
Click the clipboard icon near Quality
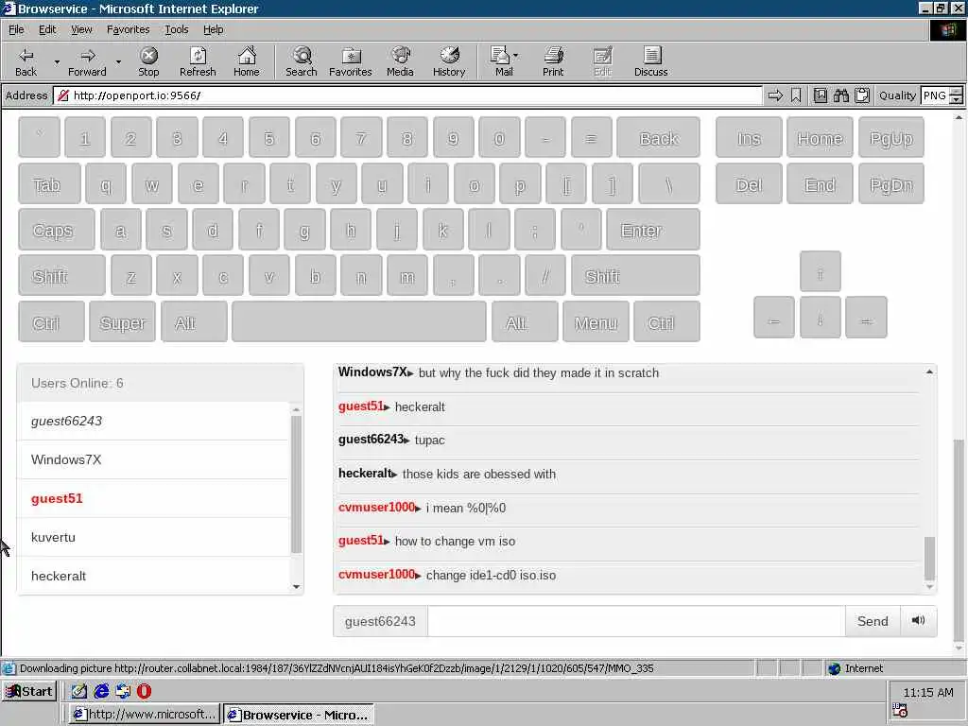click(862, 95)
